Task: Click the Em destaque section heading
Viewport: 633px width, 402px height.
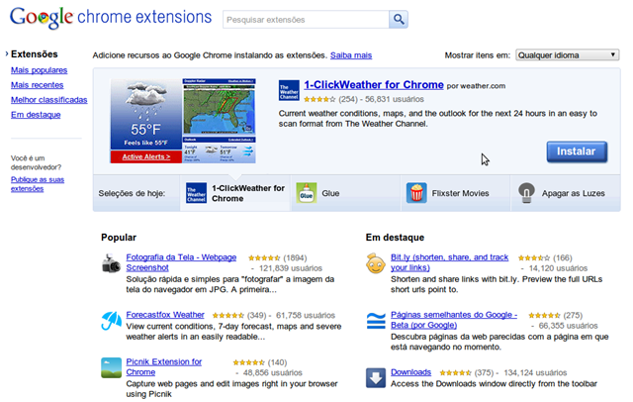Action: (x=395, y=238)
